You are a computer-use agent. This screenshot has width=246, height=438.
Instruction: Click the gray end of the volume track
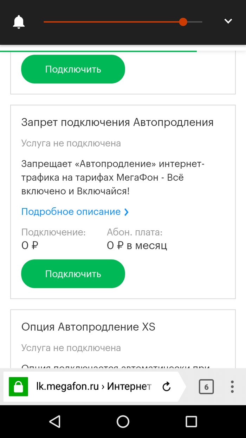click(x=197, y=22)
